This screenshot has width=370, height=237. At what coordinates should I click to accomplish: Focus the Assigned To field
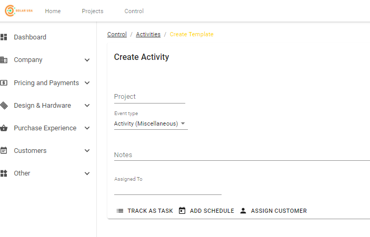(x=168, y=189)
